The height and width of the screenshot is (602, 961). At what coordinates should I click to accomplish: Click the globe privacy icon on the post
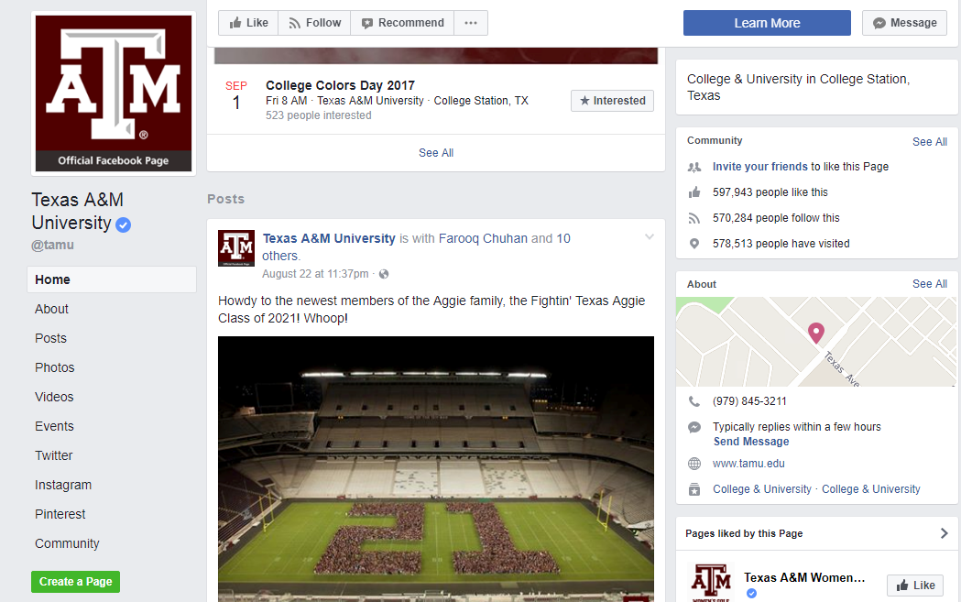pyautogui.click(x=383, y=273)
